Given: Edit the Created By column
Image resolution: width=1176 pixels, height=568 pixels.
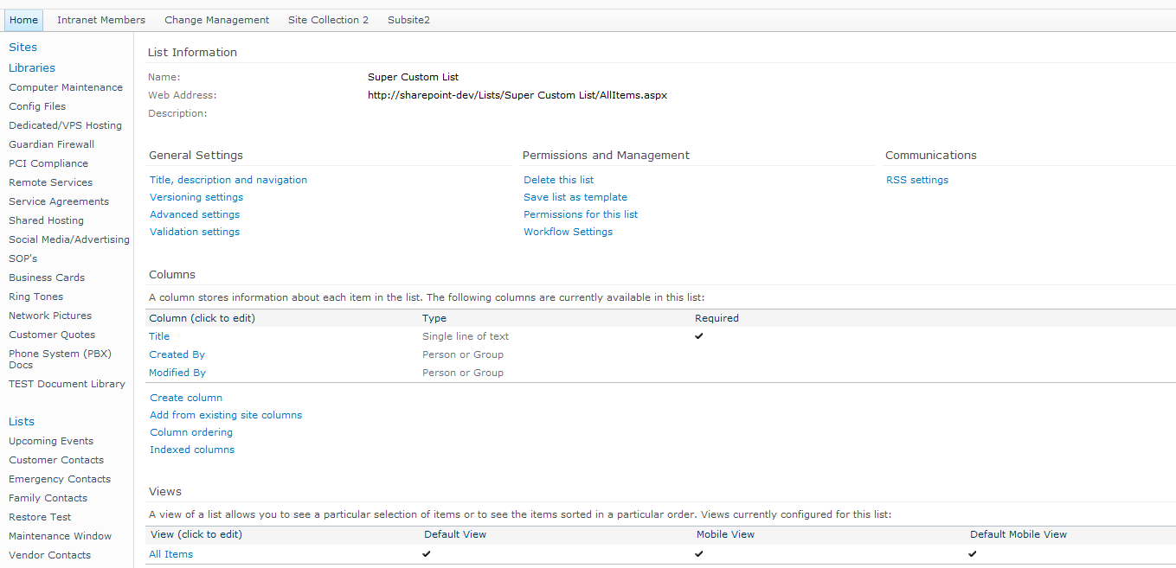Looking at the screenshot, I should (177, 354).
